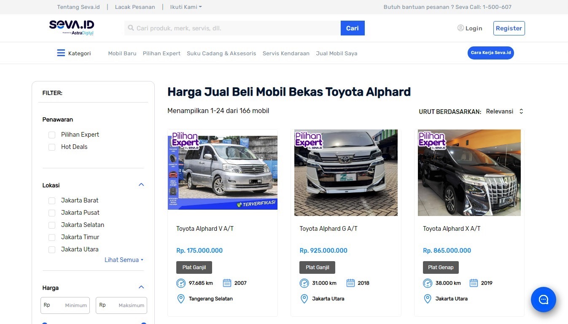Viewport: 568px width, 324px height.
Task: Collapse the Harga filter section
Action: click(x=141, y=287)
